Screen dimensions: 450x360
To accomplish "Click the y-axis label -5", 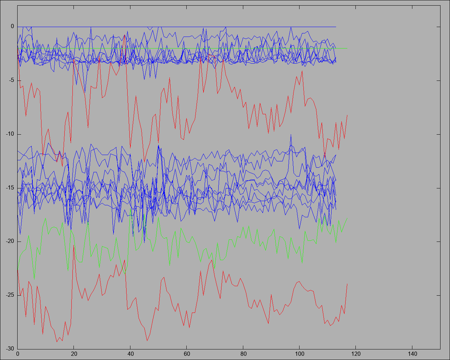I will pyautogui.click(x=11, y=80).
